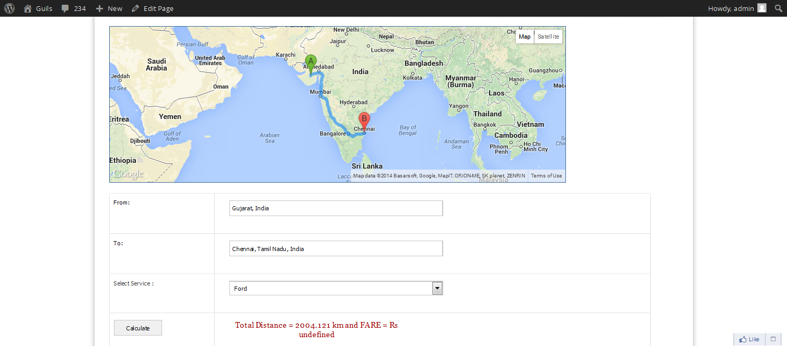Viewport: 787px width, 346px height.
Task: Switch the map to Map view
Action: [x=525, y=37]
